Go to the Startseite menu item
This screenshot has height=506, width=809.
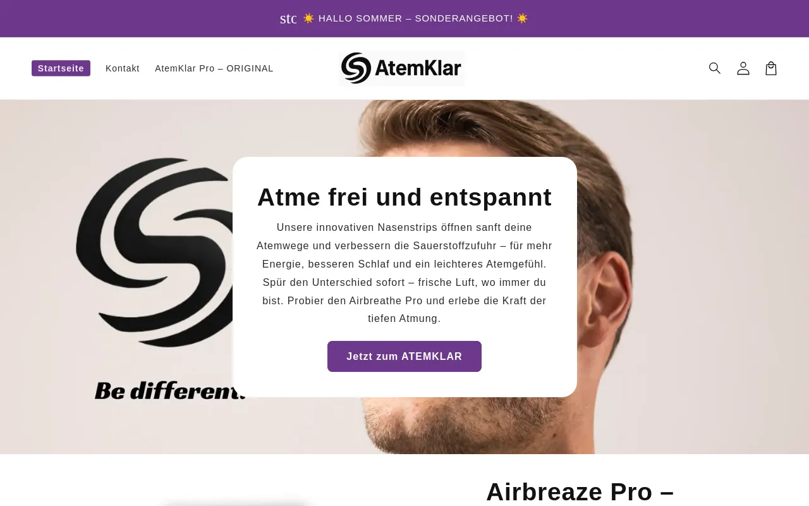coord(61,68)
